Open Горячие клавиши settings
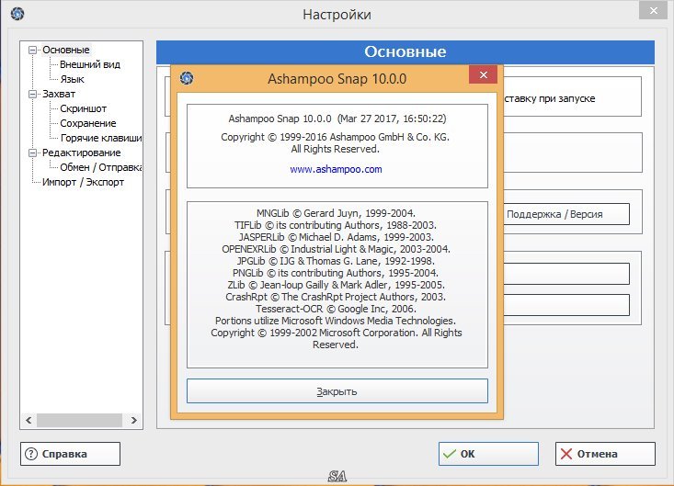Image resolution: width=674 pixels, height=486 pixels. [100, 138]
